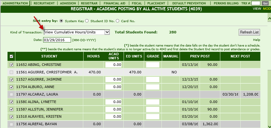Click student name 11652 ABING, CHRISTINE
Screen dimensions: 271x128
click(39, 65)
